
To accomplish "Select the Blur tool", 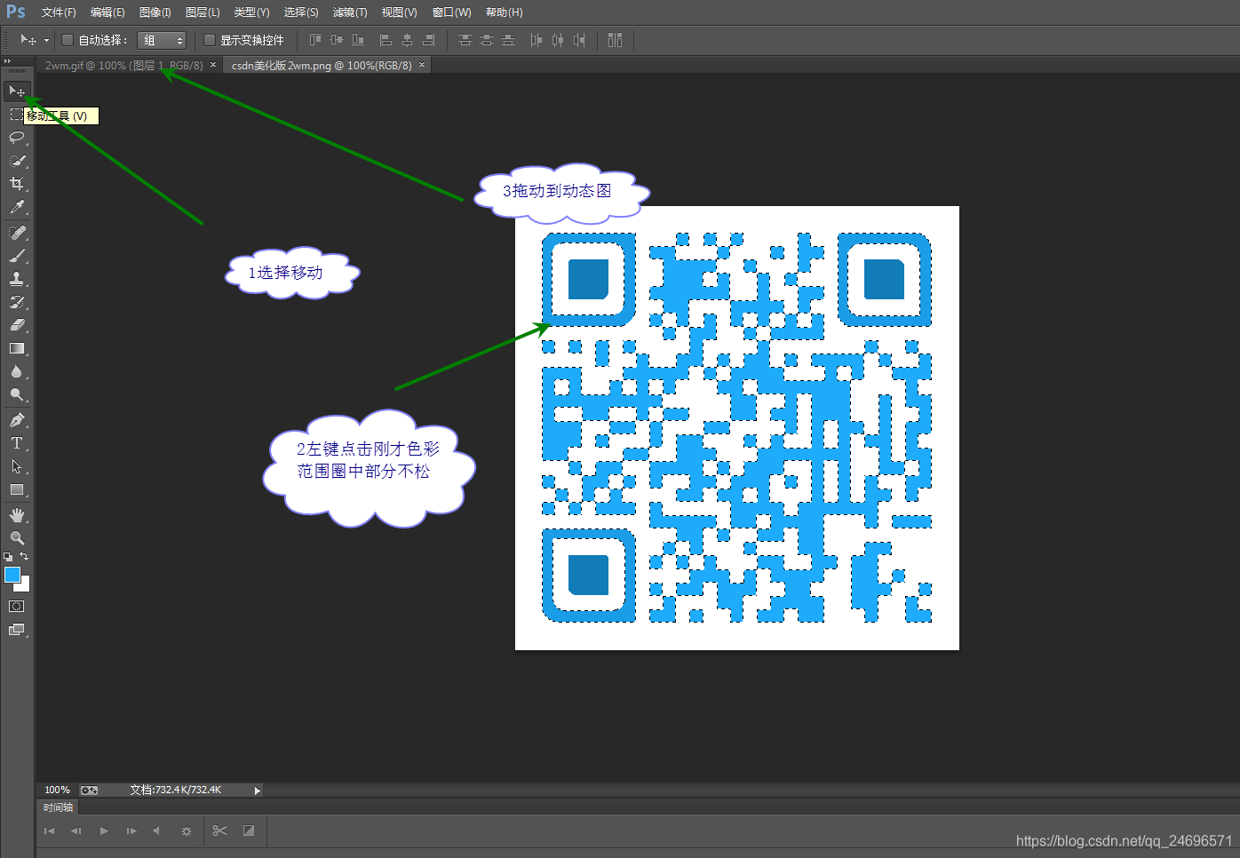I will [17, 372].
